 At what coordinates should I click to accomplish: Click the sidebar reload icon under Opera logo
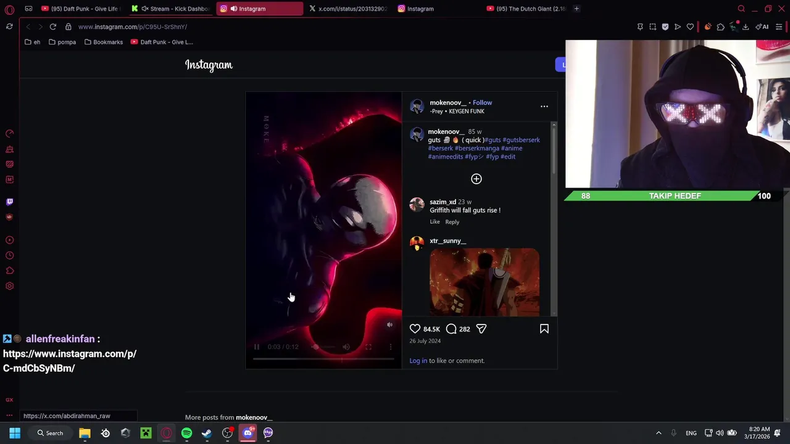coord(9,27)
